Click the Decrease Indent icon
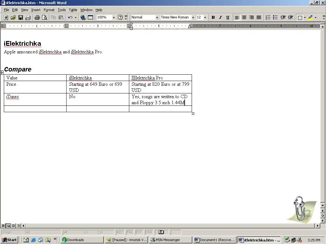The width and height of the screenshot is (326, 244). tap(283, 17)
